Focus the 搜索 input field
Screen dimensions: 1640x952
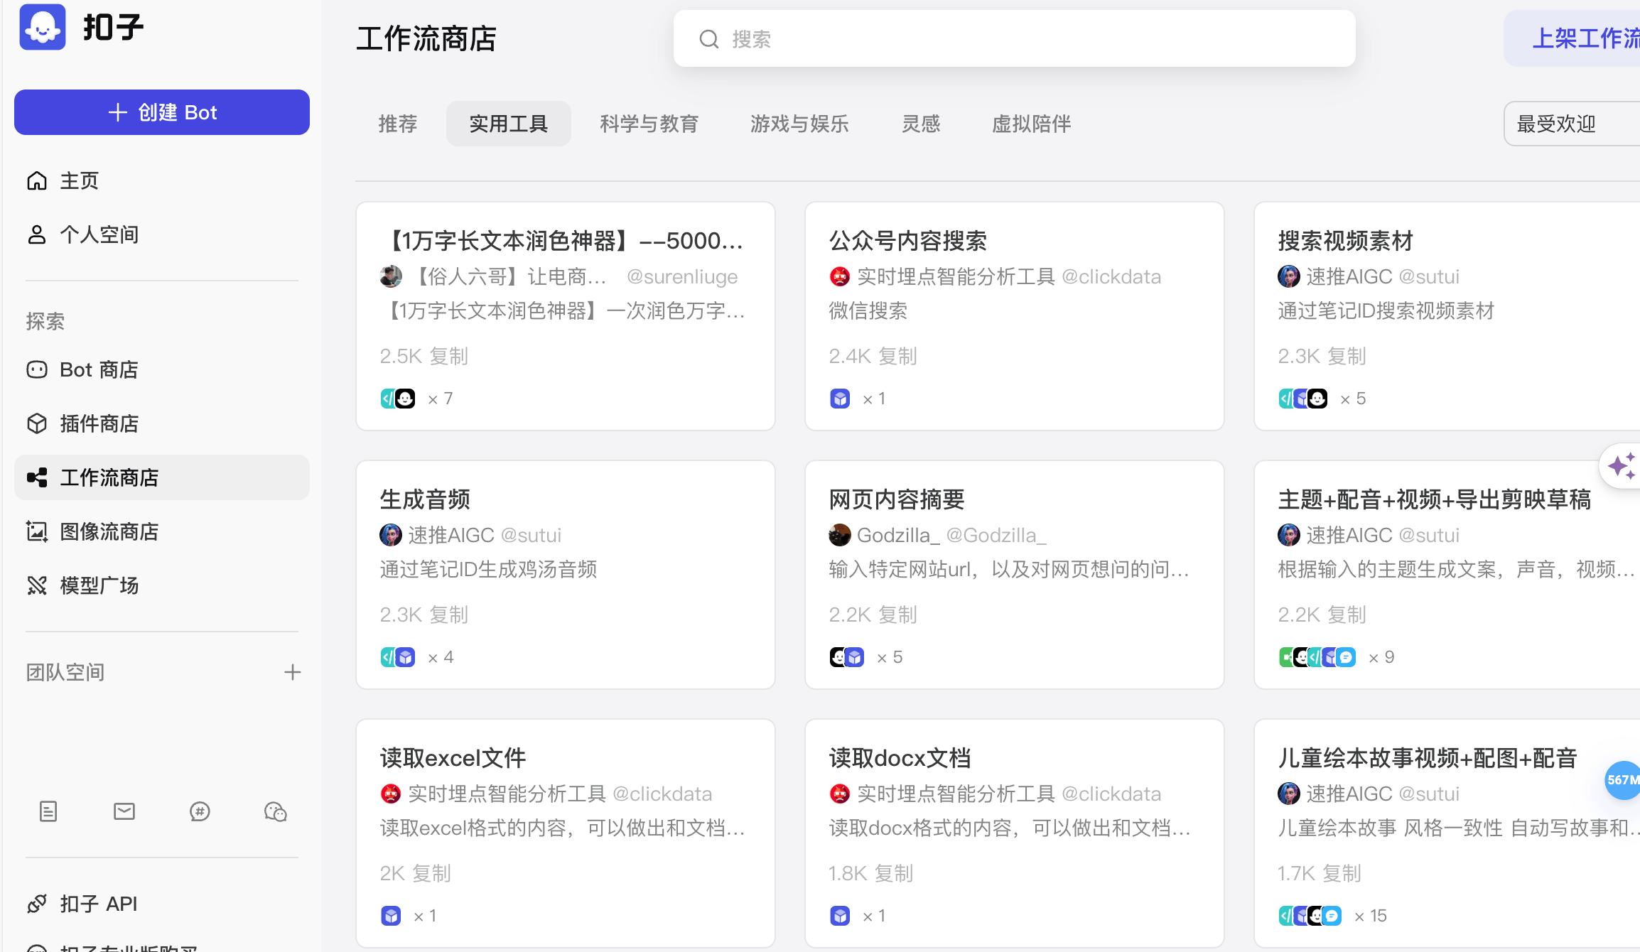tap(1014, 38)
